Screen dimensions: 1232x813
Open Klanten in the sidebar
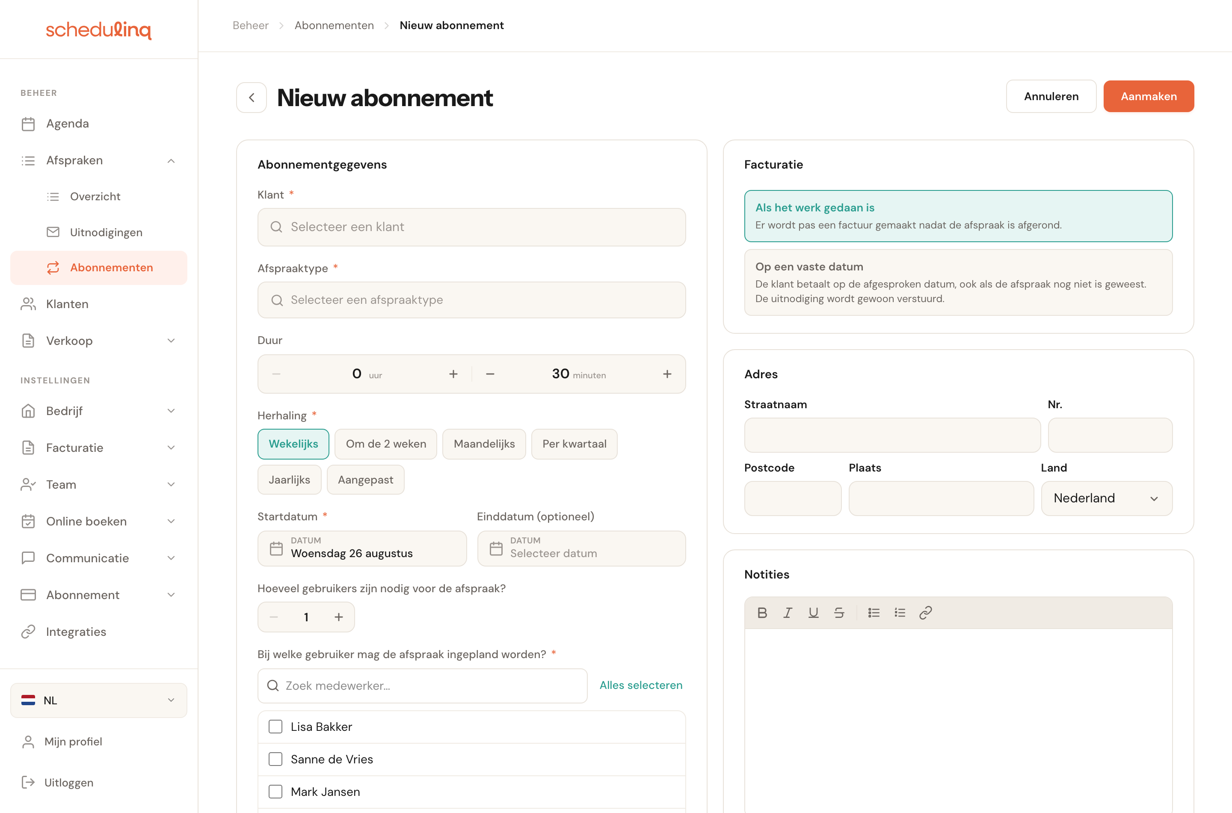98,304
